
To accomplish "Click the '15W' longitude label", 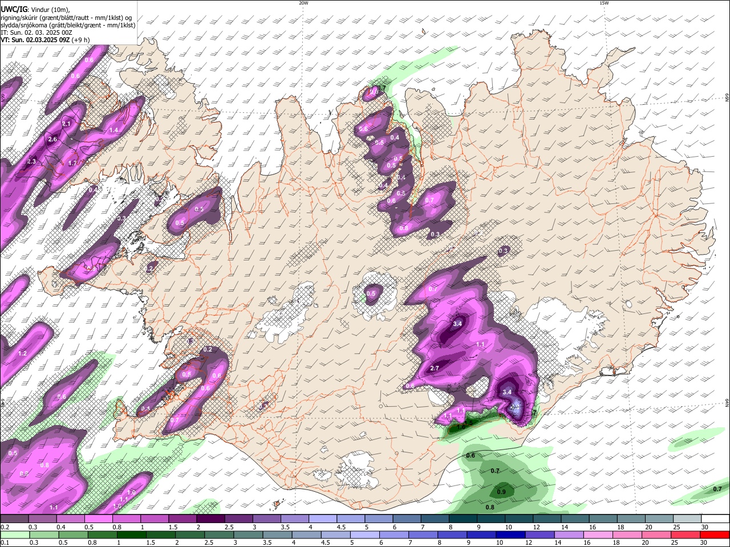I will click(603, 3).
